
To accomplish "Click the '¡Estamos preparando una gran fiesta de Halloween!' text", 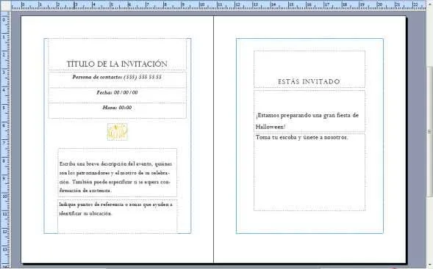I will [307, 121].
